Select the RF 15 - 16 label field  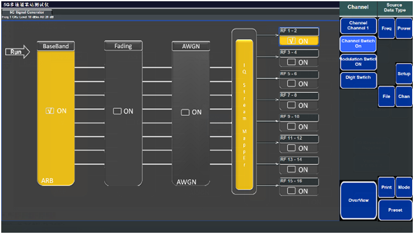coord(299,182)
